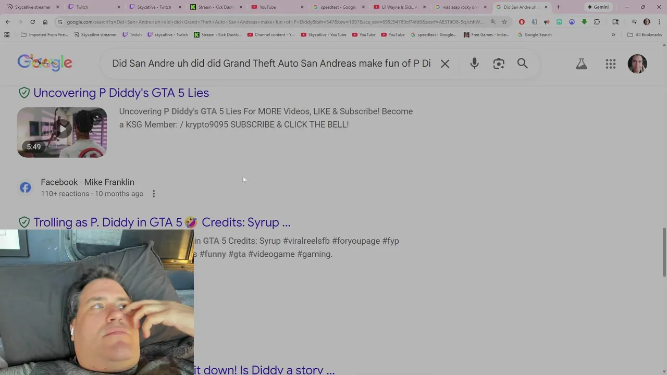The image size is (667, 375).
Task: Go to Google homepage via logo
Action: tap(45, 63)
